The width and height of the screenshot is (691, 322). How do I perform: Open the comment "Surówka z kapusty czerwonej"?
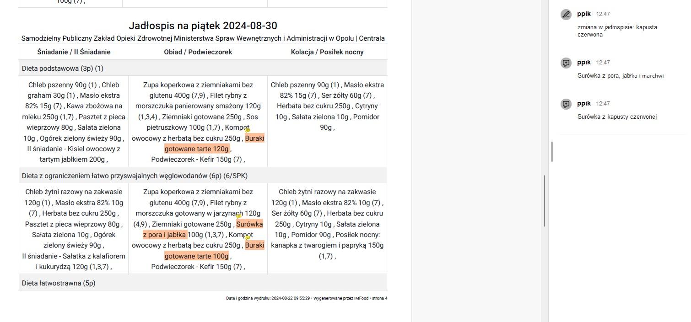click(617, 117)
